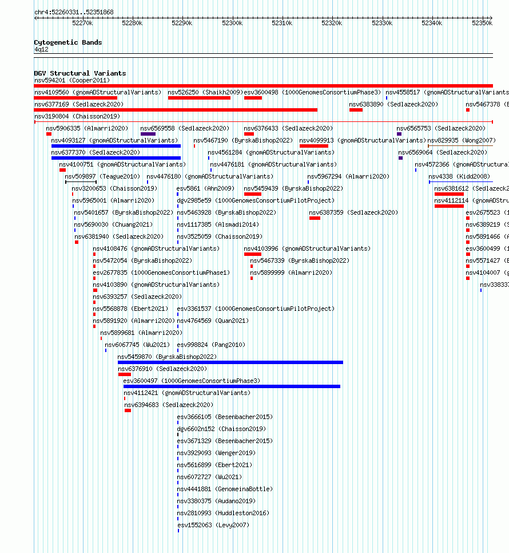Open nsv526250 (Shaikh2009) variant
Screen dimensions: 509x553
[205, 92]
